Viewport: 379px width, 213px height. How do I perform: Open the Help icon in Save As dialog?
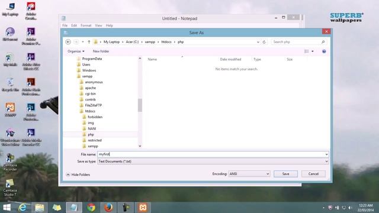tap(324, 51)
